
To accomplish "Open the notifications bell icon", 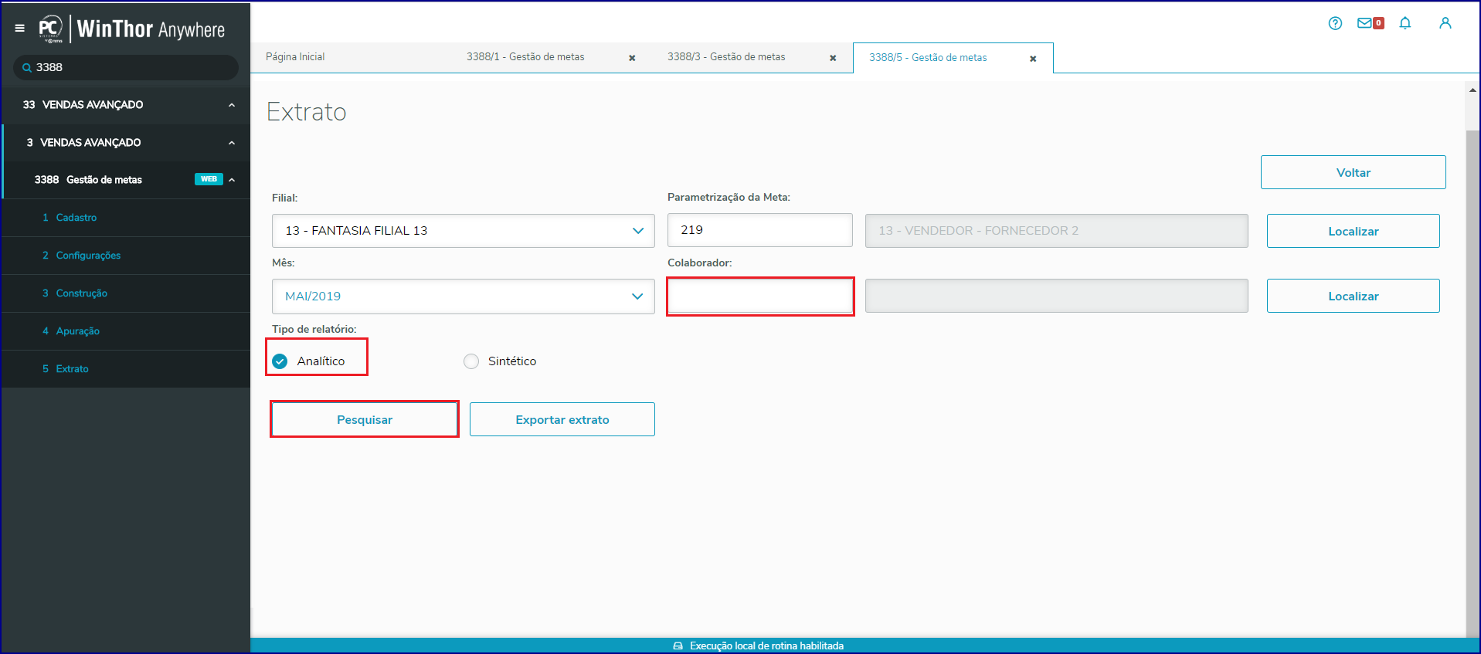I will coord(1405,23).
